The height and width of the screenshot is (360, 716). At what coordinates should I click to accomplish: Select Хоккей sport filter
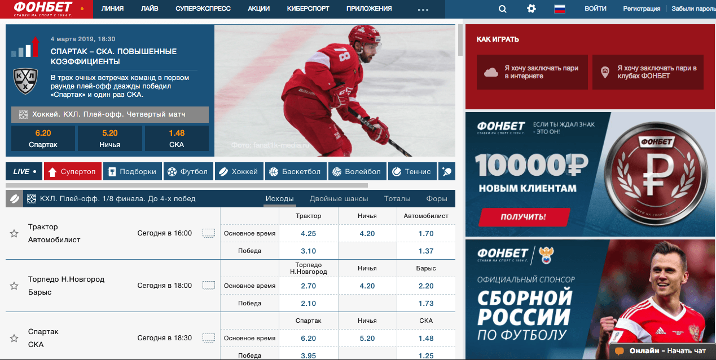click(x=239, y=172)
